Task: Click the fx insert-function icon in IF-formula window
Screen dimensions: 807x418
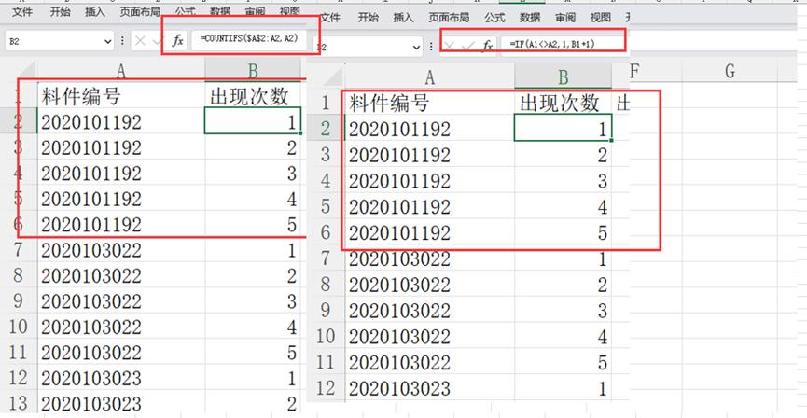Action: click(x=487, y=47)
